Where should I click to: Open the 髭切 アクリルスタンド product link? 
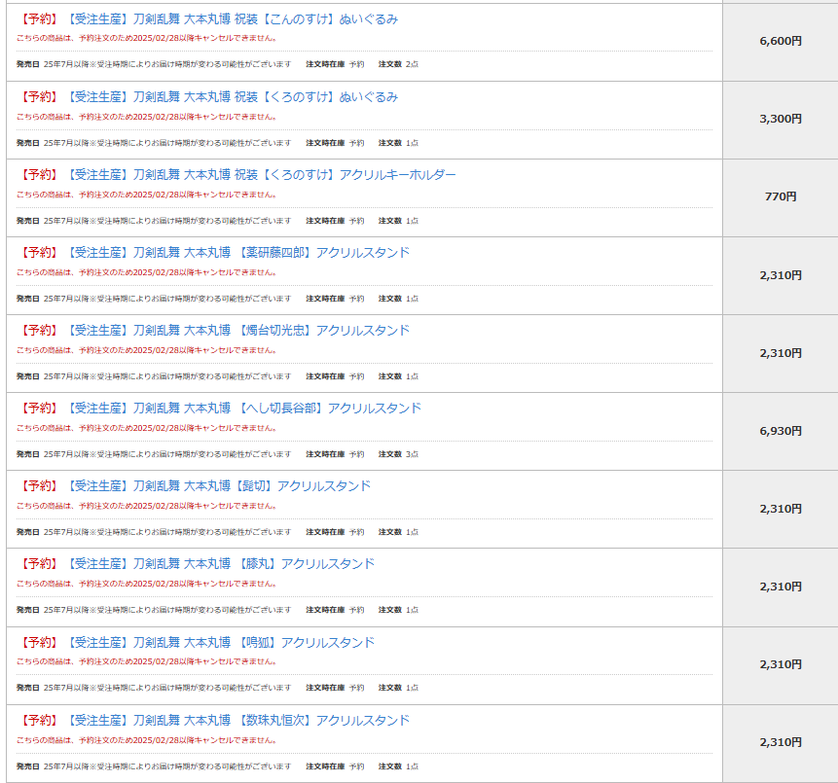pos(219,486)
